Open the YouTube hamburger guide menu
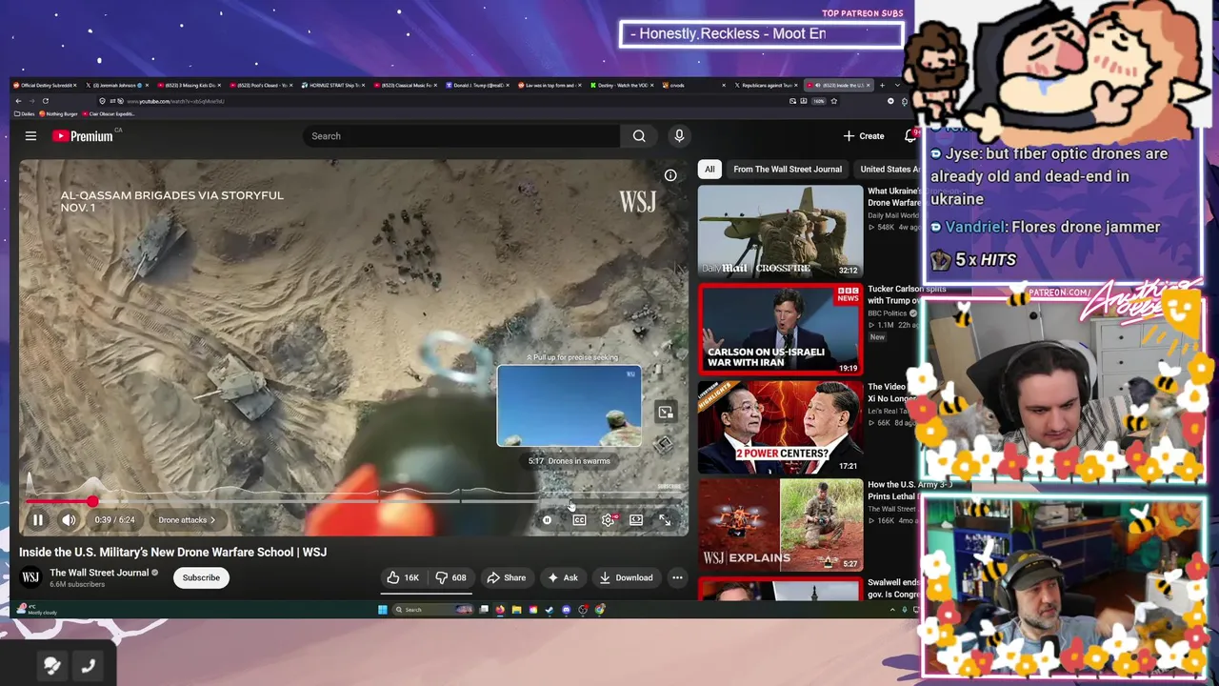 [x=30, y=136]
